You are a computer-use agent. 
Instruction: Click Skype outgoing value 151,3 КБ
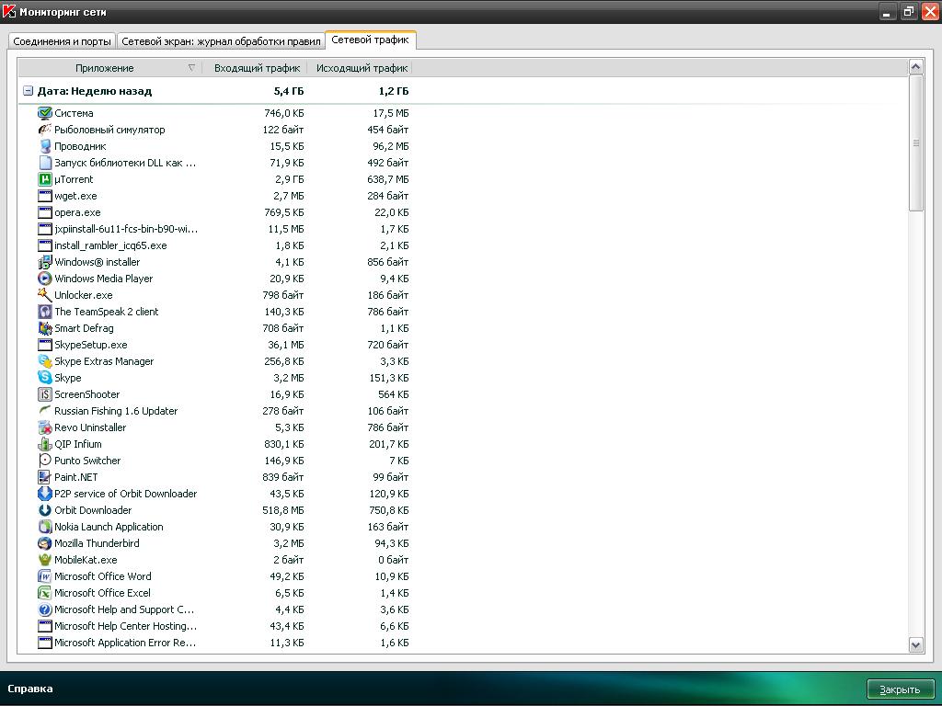(389, 378)
